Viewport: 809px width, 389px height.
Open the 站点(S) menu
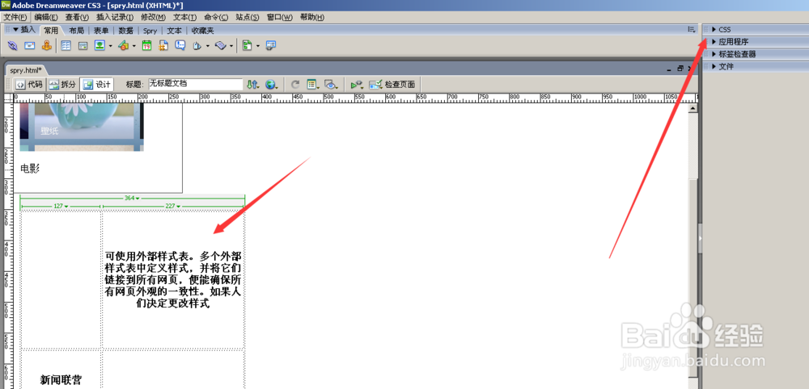(248, 18)
